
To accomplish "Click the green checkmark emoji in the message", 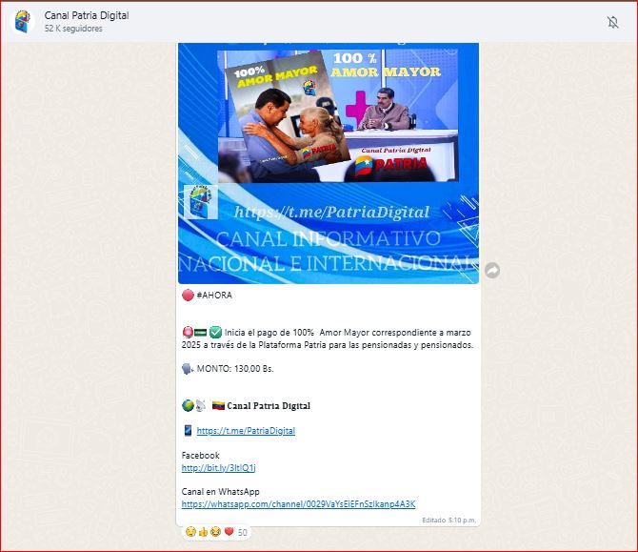I will click(x=215, y=333).
